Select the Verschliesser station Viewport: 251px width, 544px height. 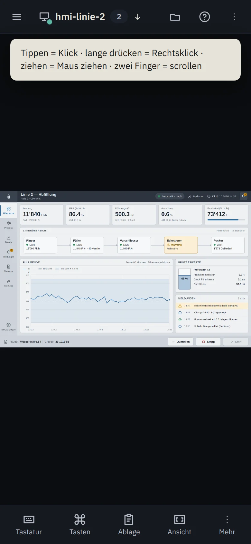click(134, 245)
